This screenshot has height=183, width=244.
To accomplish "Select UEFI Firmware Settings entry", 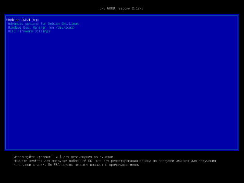I will [29, 31].
